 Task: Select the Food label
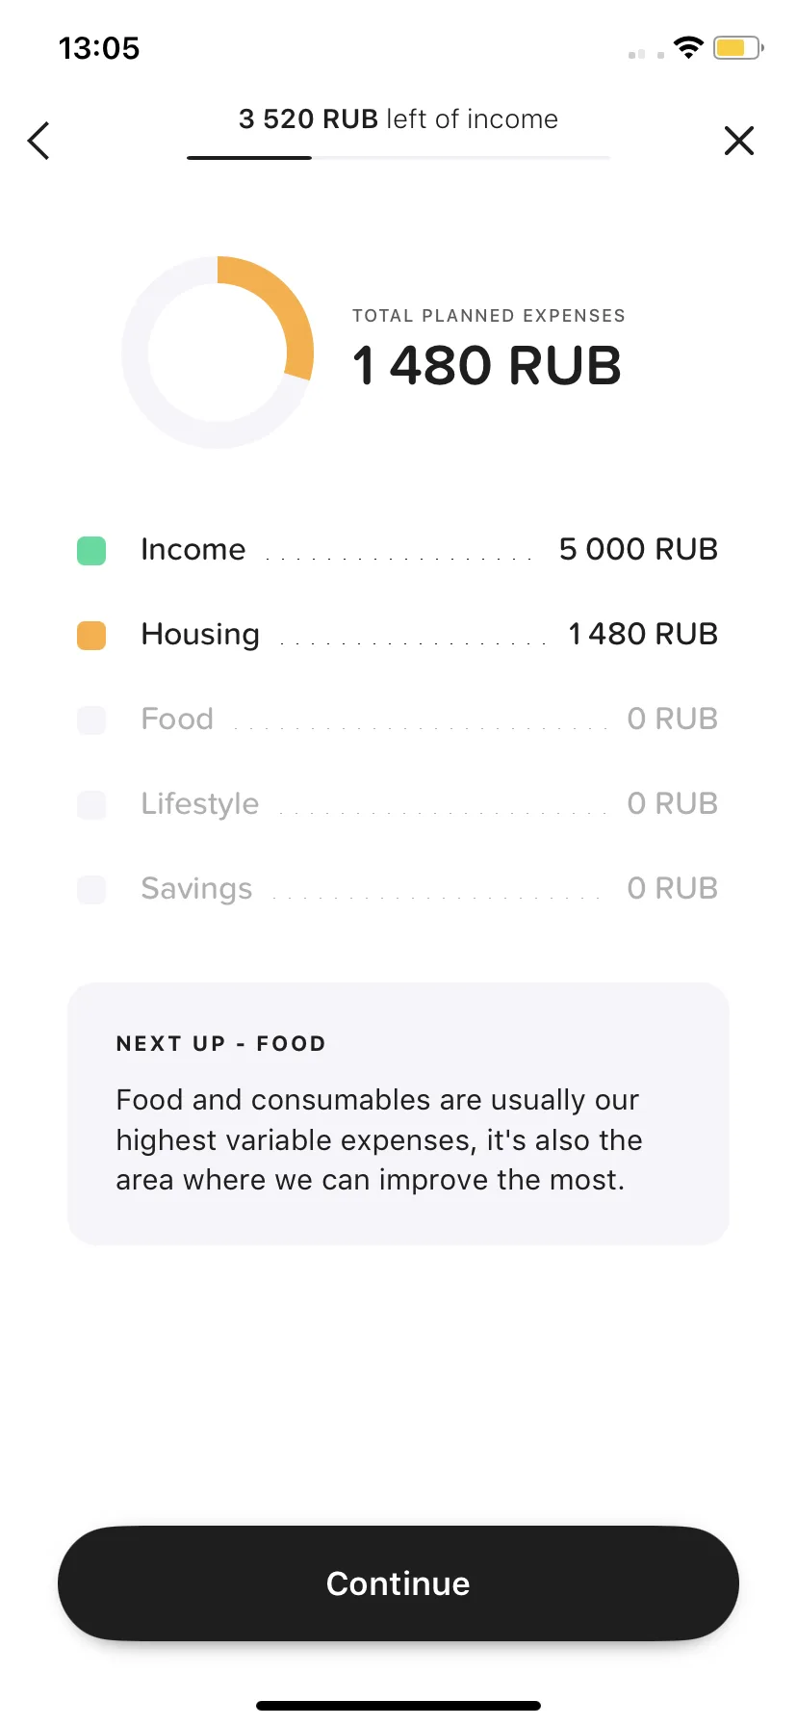coord(177,719)
